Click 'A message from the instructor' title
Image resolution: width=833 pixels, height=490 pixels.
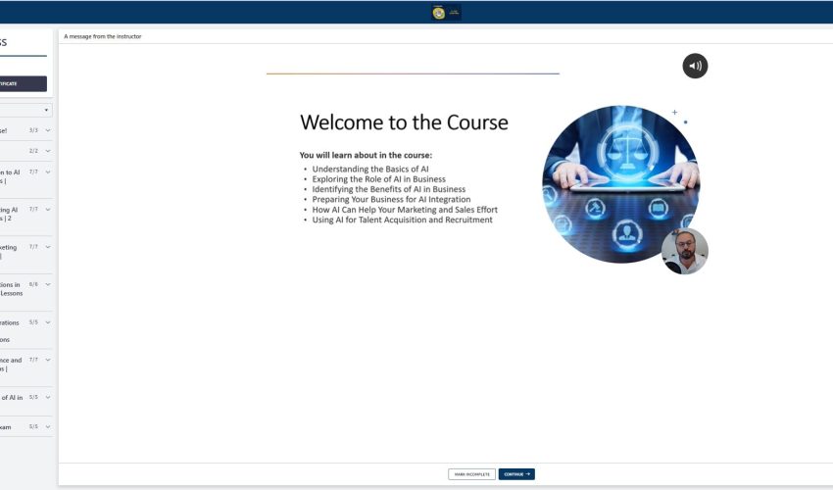coord(103,36)
